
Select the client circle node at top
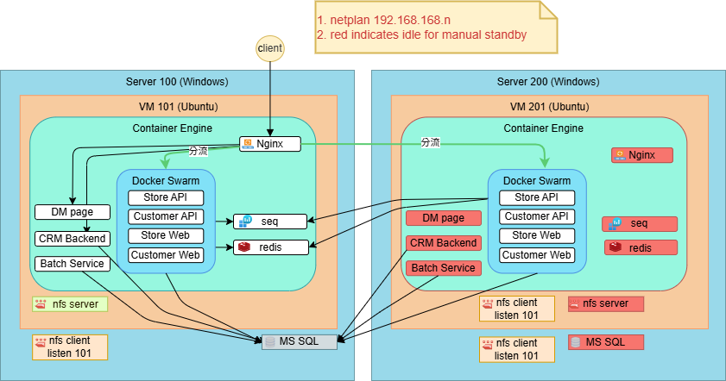pos(271,50)
